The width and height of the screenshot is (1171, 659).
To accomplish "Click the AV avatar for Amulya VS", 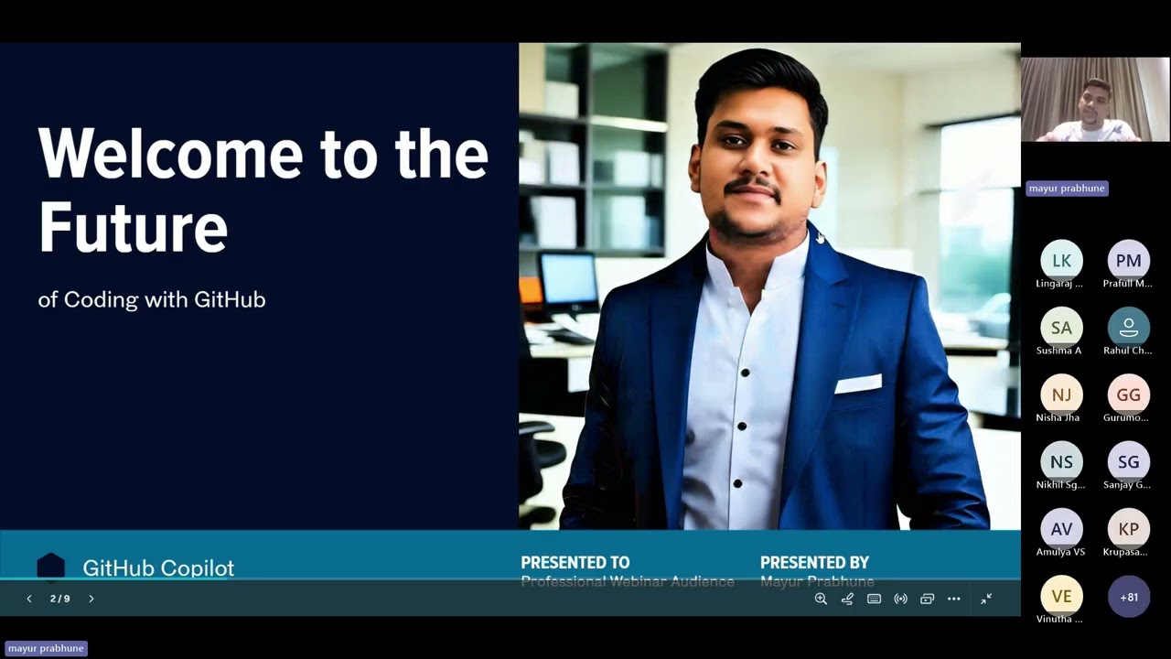I will (x=1061, y=529).
